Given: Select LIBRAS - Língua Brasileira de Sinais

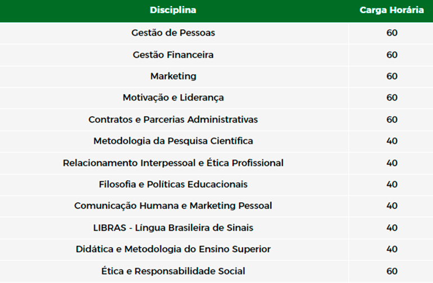Looking at the screenshot, I should (173, 228).
